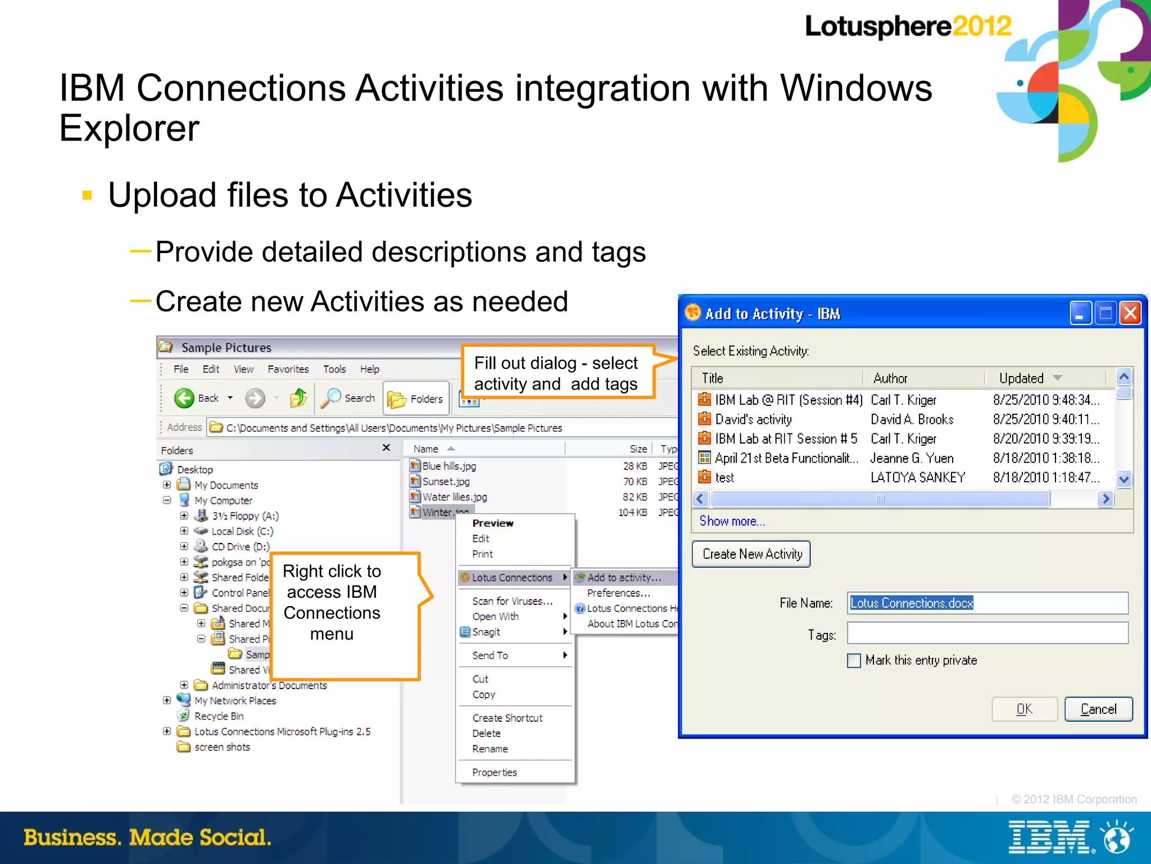Check Mark this entry private
Image resolution: width=1151 pixels, height=864 pixels.
point(854,661)
